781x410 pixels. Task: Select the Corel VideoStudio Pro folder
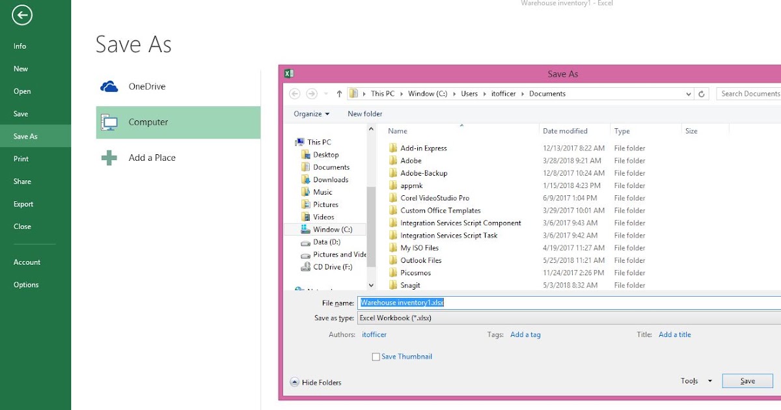(435, 198)
